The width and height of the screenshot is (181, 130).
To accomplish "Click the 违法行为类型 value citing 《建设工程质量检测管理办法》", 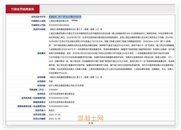I will pos(75,29).
